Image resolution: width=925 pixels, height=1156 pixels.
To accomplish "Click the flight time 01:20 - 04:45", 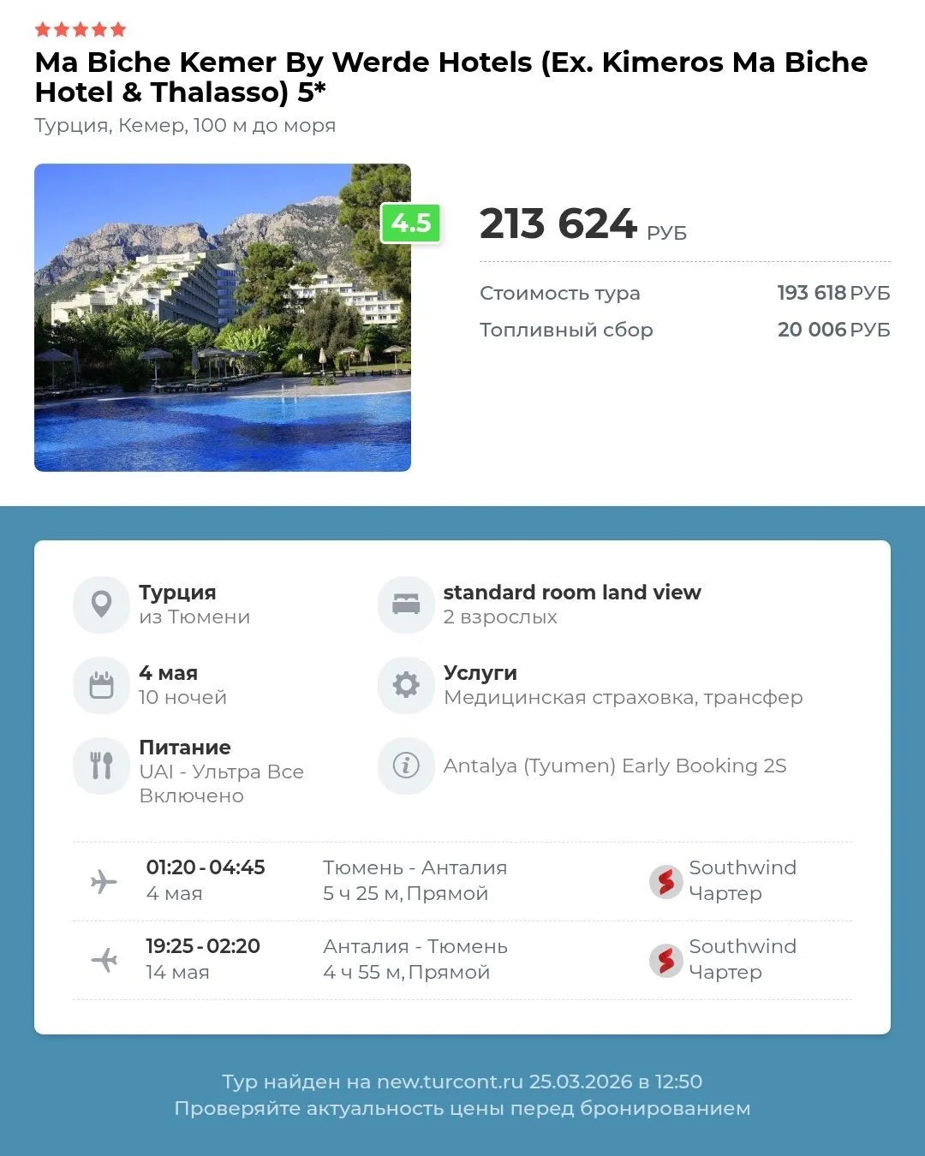I will pos(206,867).
